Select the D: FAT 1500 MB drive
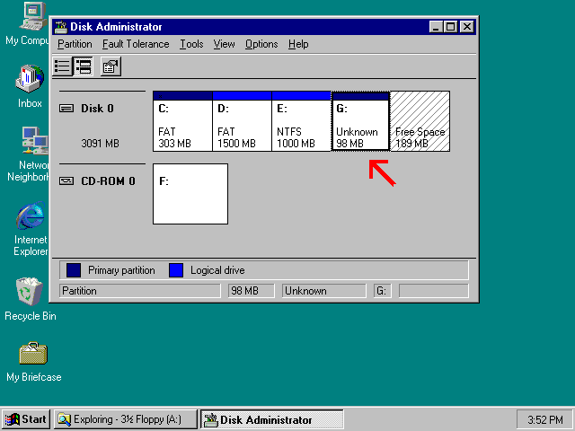The image size is (575, 431). click(x=242, y=121)
